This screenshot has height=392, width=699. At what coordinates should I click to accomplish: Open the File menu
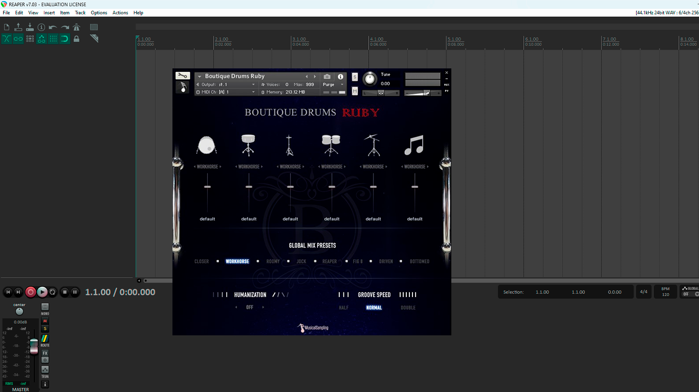pos(6,13)
